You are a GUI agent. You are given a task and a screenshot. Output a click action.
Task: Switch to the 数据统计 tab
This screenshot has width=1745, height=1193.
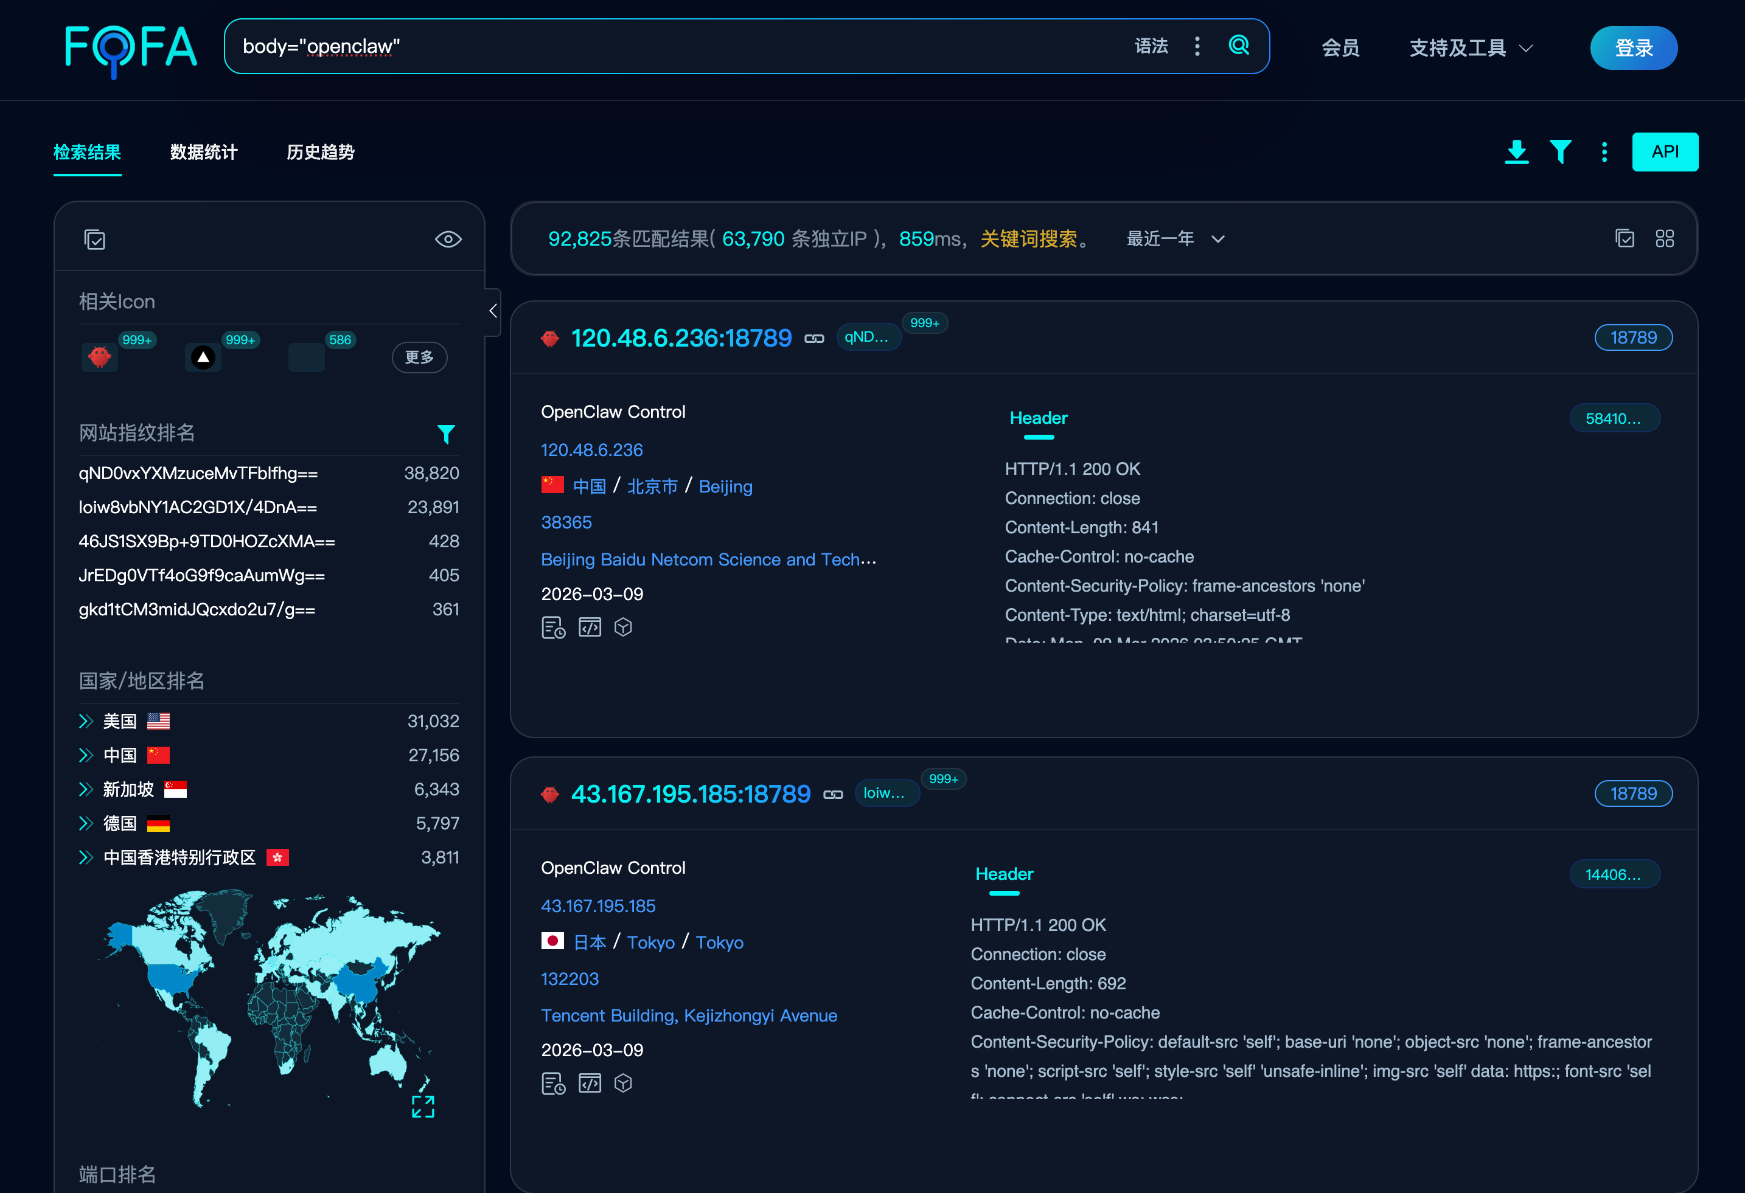[x=203, y=152]
